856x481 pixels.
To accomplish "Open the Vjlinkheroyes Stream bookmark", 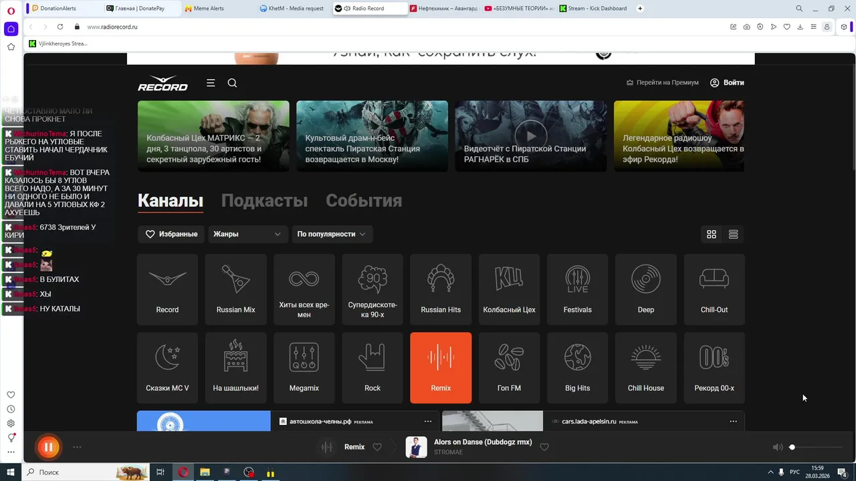I will [x=58, y=43].
